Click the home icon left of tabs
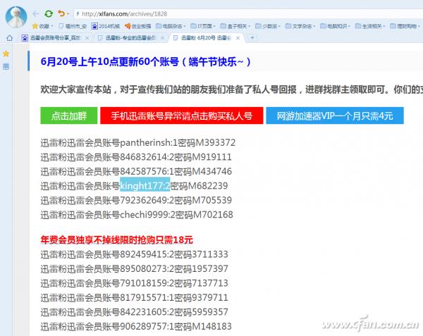The width and height of the screenshot is (423, 336). click(9, 38)
